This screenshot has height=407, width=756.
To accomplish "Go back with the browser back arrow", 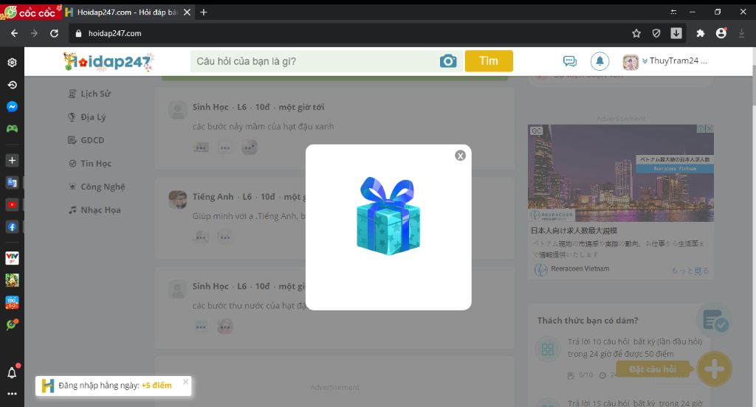I will (x=15, y=33).
